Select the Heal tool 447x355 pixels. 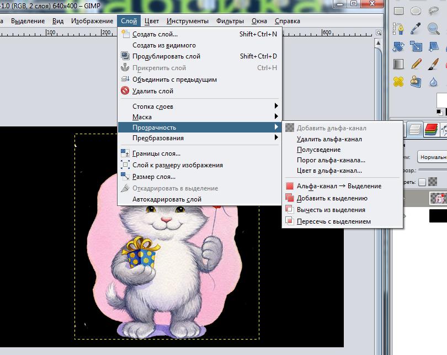point(398,82)
